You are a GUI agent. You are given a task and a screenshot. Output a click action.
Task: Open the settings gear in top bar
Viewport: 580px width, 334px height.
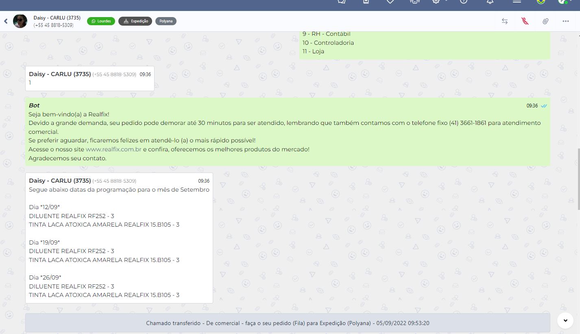pos(436,2)
